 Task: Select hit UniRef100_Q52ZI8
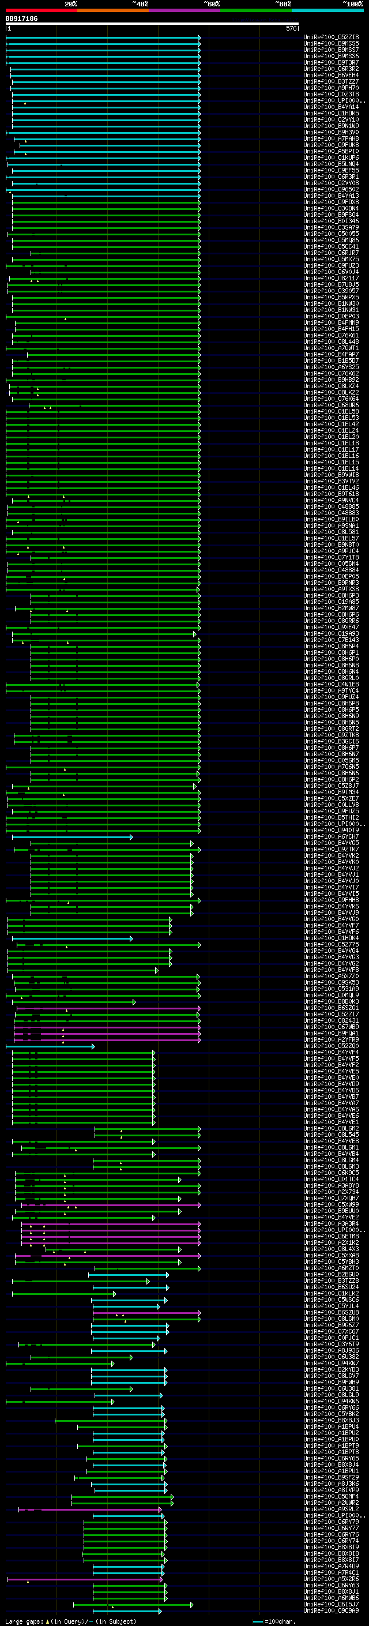(331, 37)
